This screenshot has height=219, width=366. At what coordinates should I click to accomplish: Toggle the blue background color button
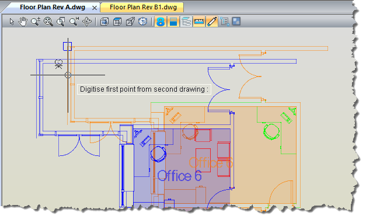pos(173,22)
